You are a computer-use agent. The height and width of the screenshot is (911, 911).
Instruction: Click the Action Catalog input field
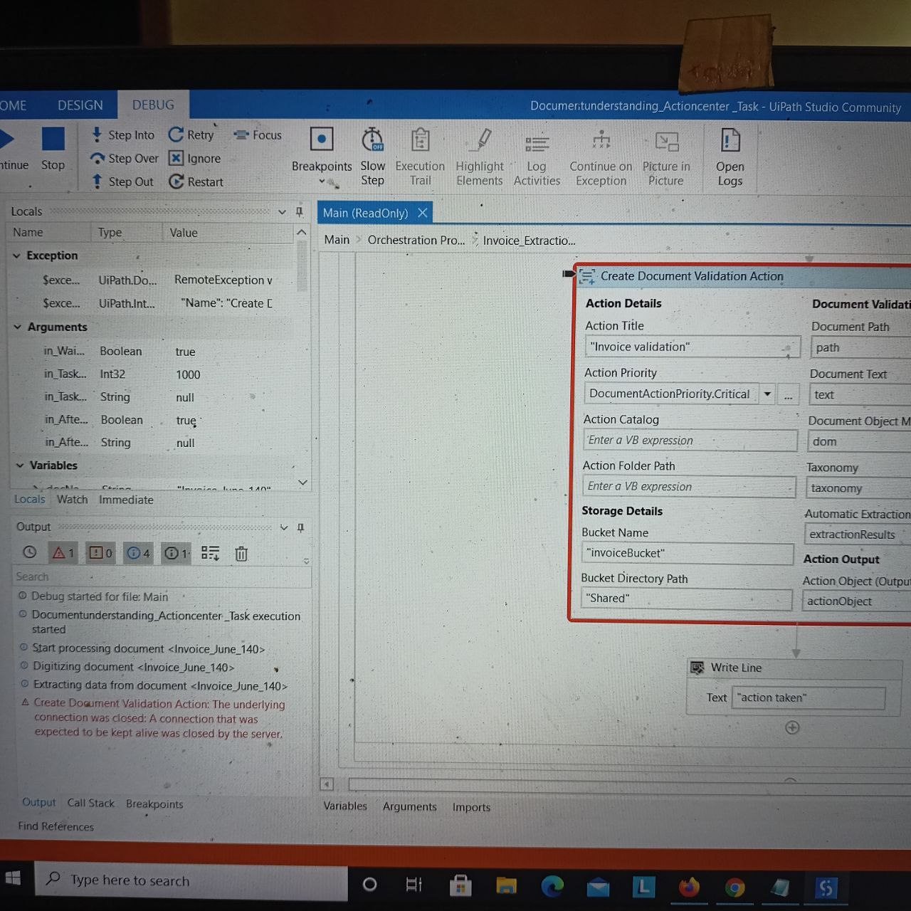[x=690, y=441]
